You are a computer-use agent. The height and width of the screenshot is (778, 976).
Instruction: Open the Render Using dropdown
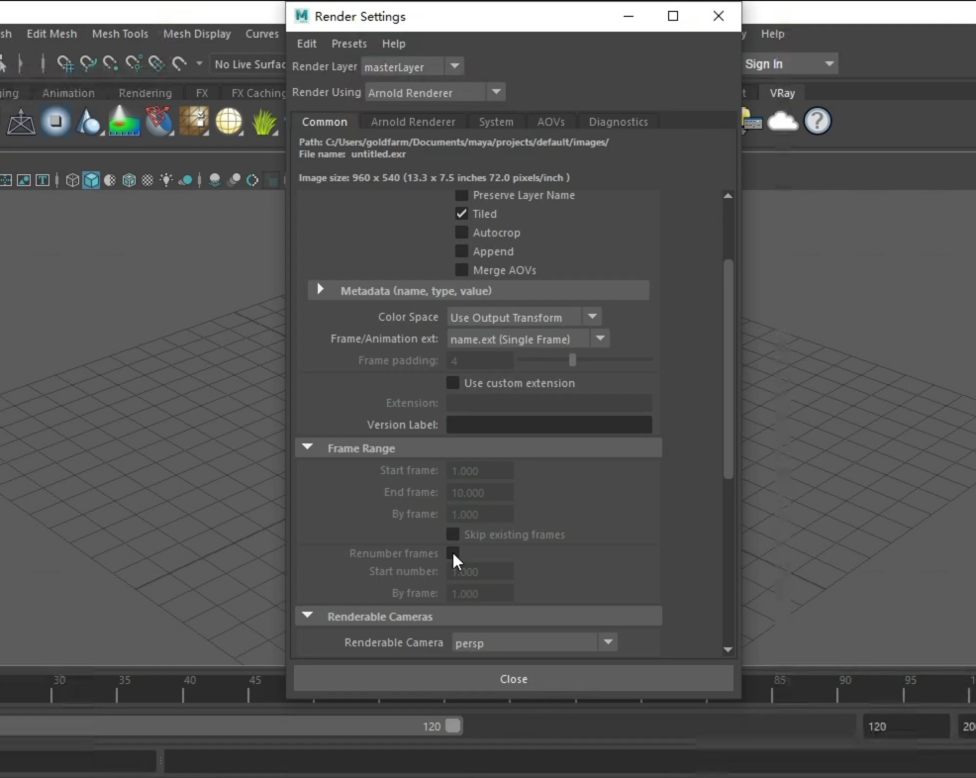point(435,92)
